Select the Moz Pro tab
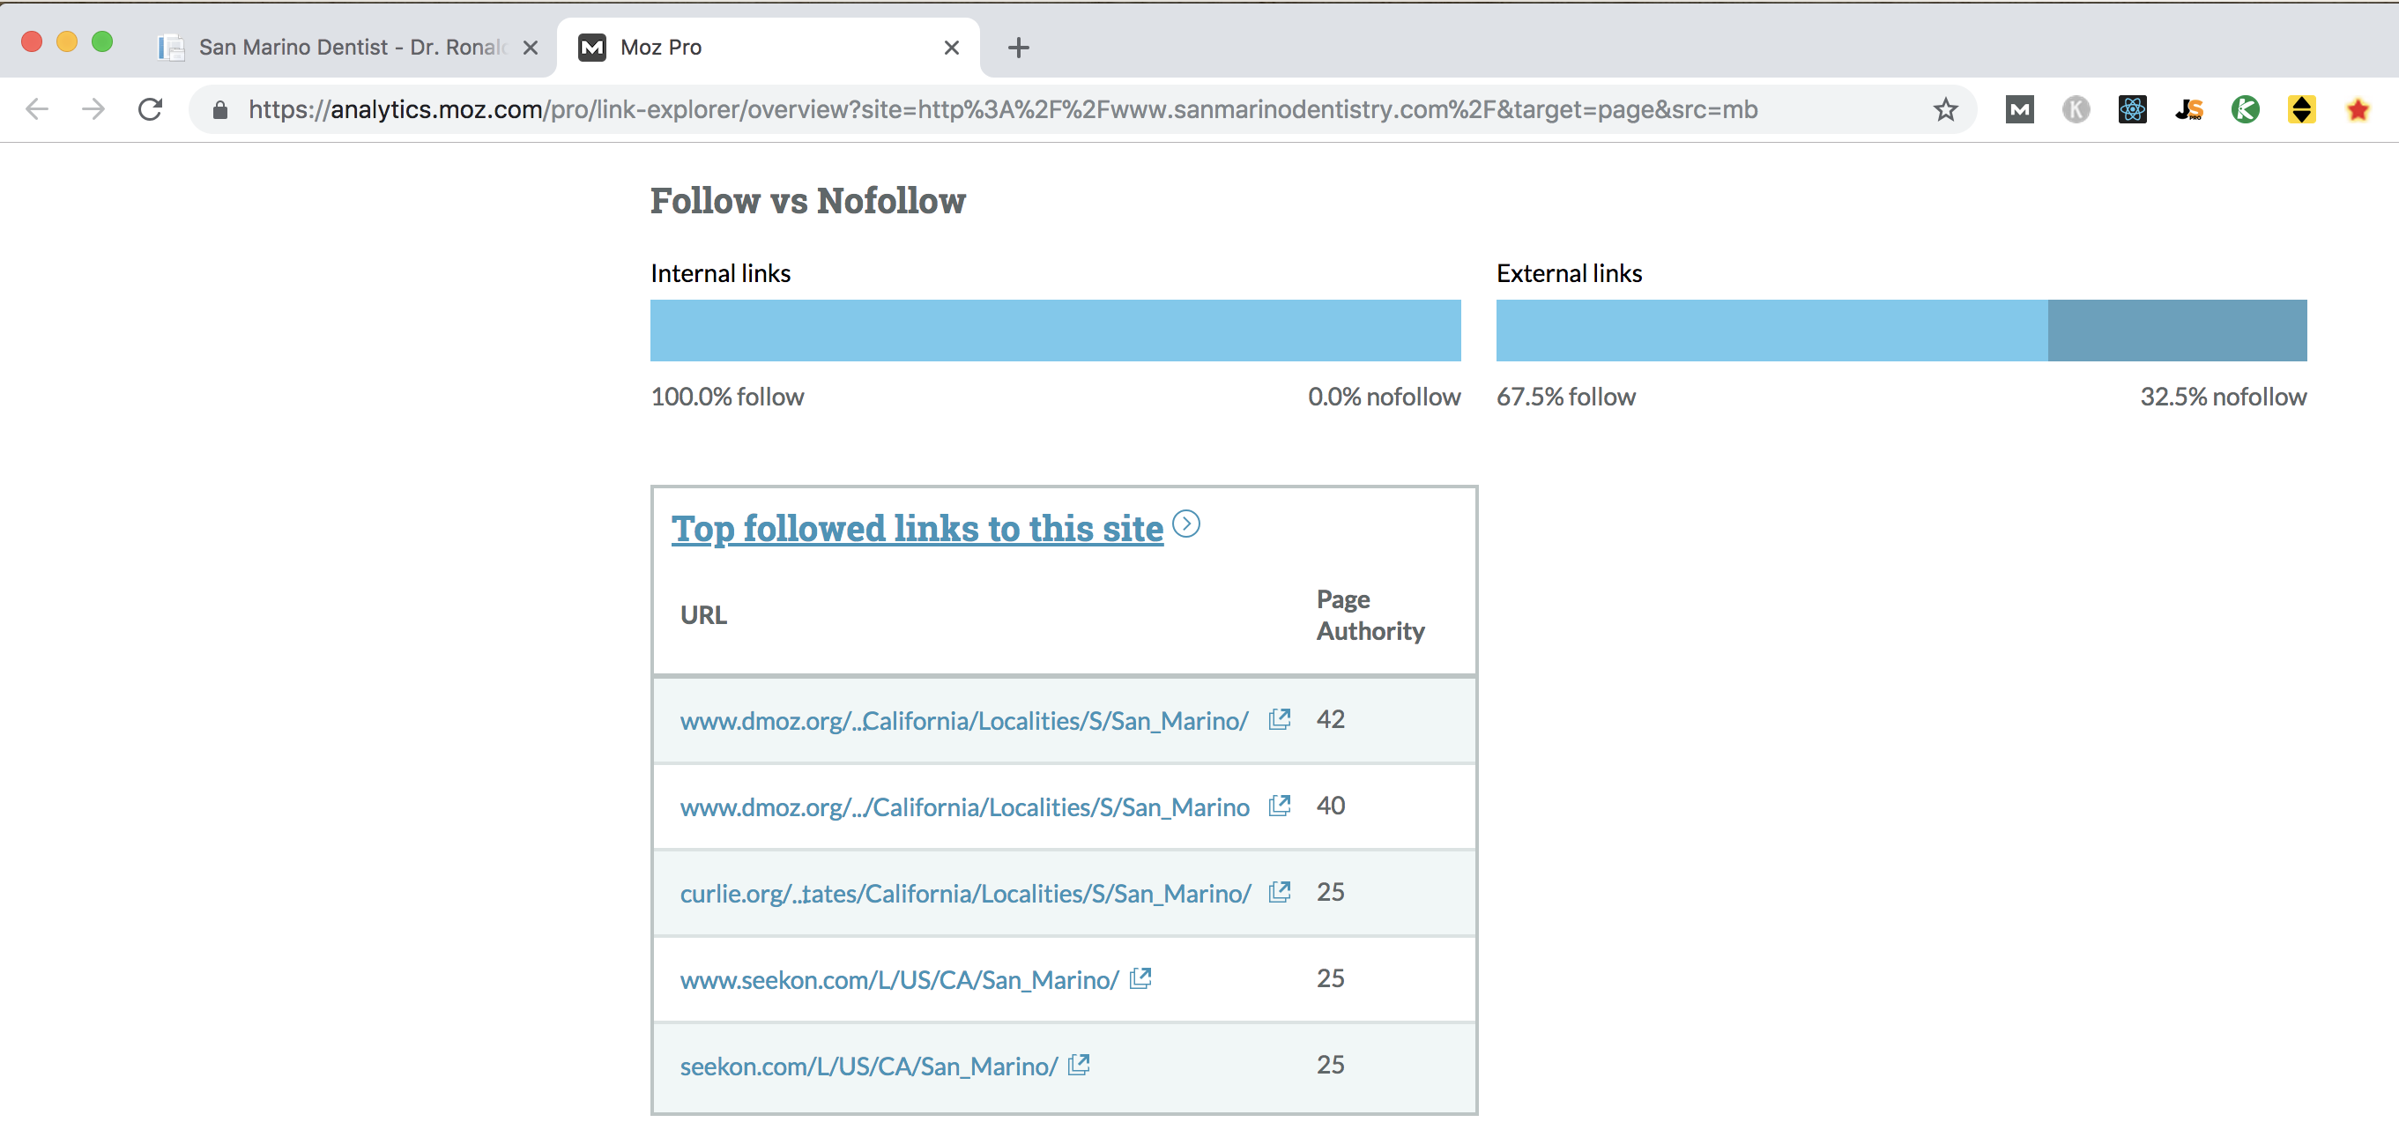The image size is (2399, 1137). pyautogui.click(x=767, y=48)
